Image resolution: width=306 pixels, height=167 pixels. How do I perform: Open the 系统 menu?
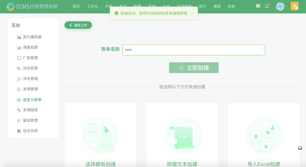tap(231, 6)
